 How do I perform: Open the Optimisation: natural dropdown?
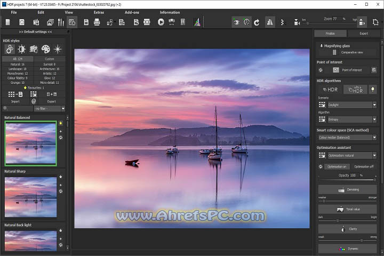352,155
